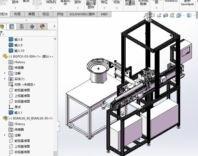Select the 输入10 feature in tree

tap(19, 51)
